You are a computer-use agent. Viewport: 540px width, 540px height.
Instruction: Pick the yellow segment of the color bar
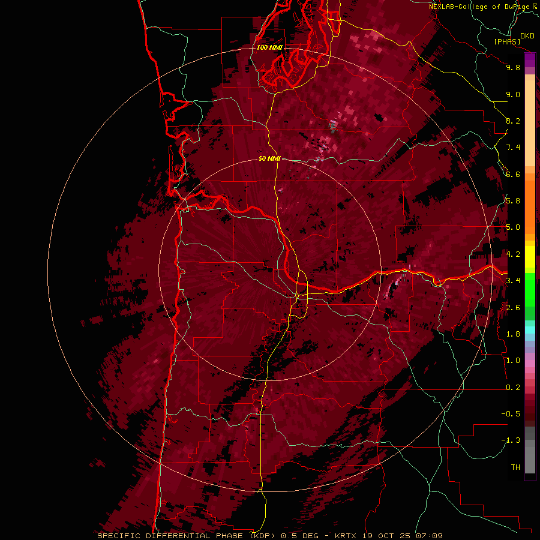pos(530,257)
